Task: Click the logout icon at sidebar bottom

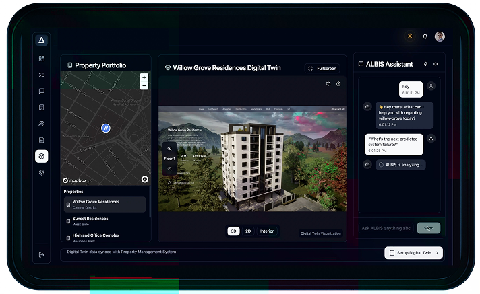Action: coord(42,254)
